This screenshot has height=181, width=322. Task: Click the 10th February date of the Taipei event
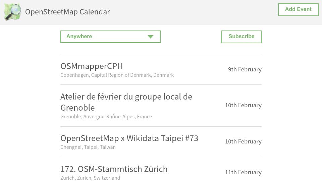244,141
